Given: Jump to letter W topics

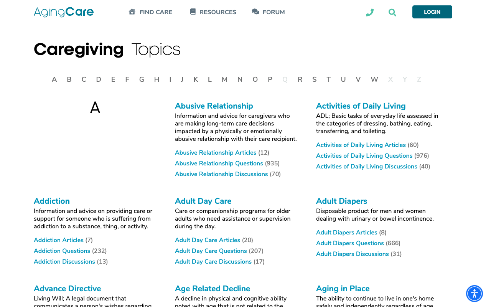Looking at the screenshot, I should (x=374, y=79).
